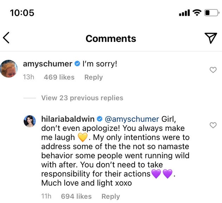
Task: Tap the 10:05 clock in status bar
Action: [22, 13]
